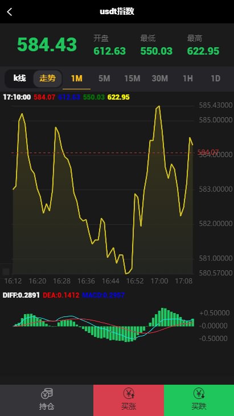Select the 5M timeframe tab

[104, 79]
